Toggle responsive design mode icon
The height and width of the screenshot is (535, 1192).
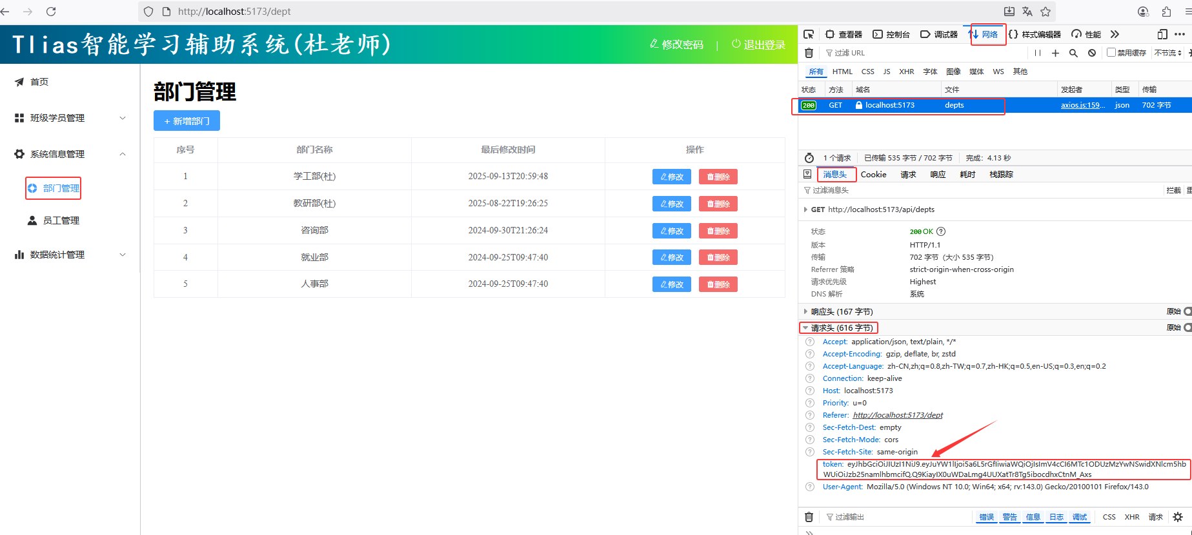pyautogui.click(x=1162, y=34)
